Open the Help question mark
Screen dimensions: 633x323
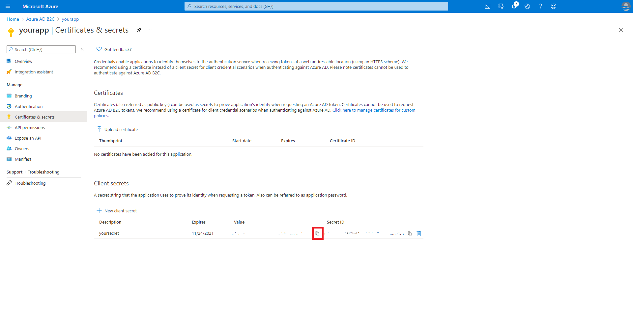click(x=540, y=6)
